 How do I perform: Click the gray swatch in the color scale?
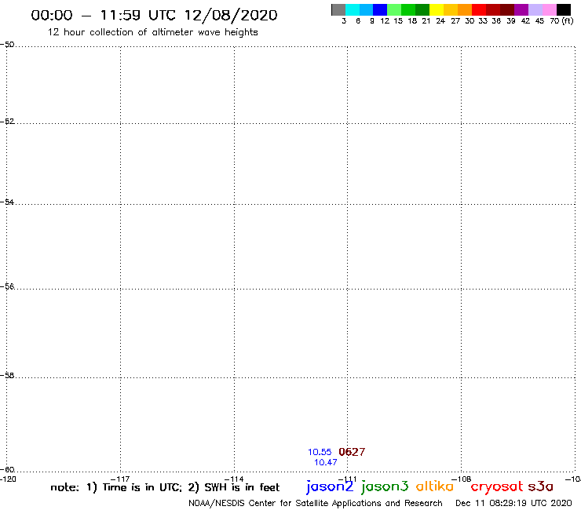pyautogui.click(x=338, y=9)
